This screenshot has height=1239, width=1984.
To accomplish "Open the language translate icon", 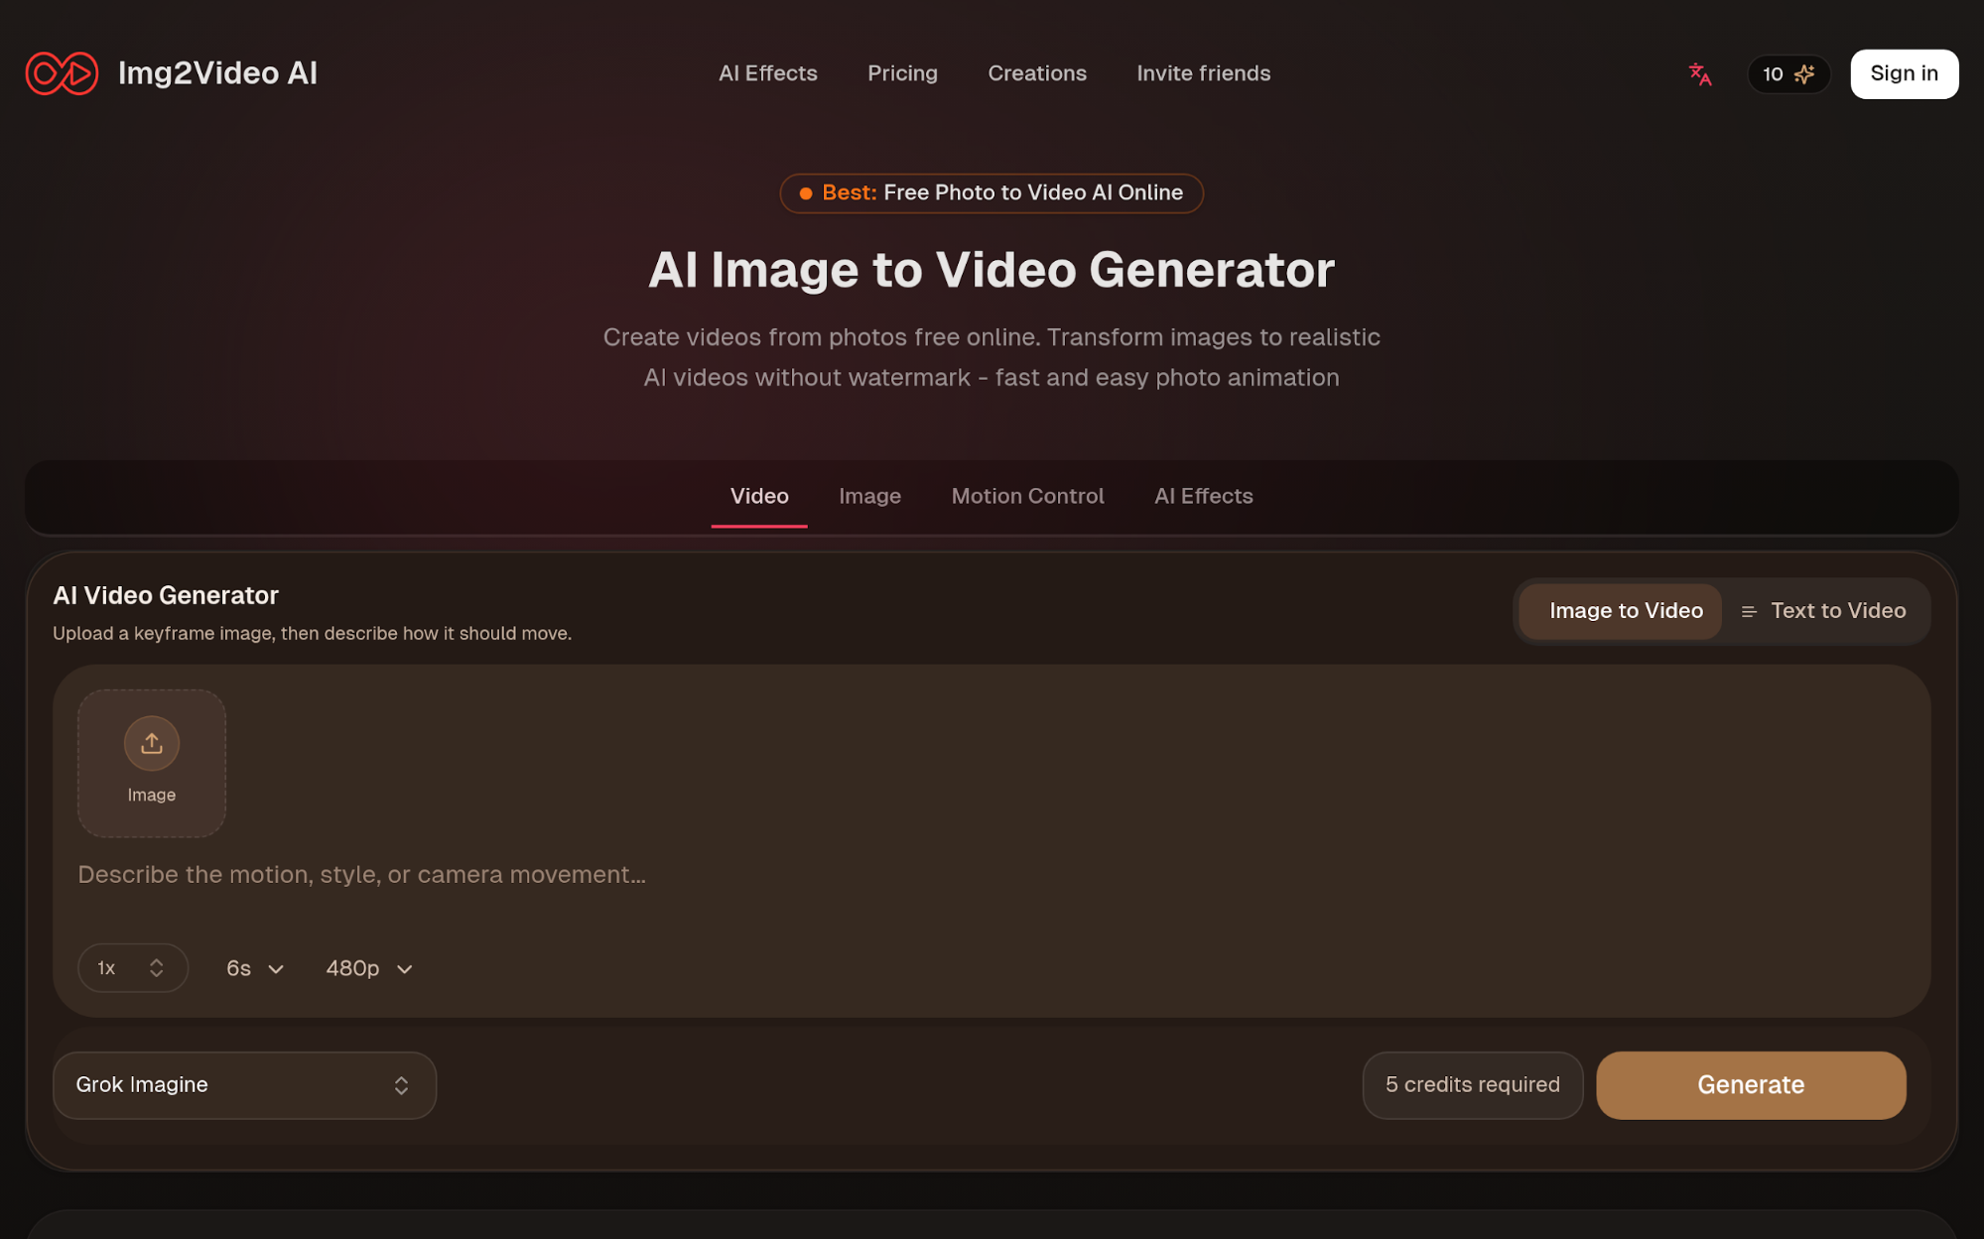I will tap(1699, 74).
